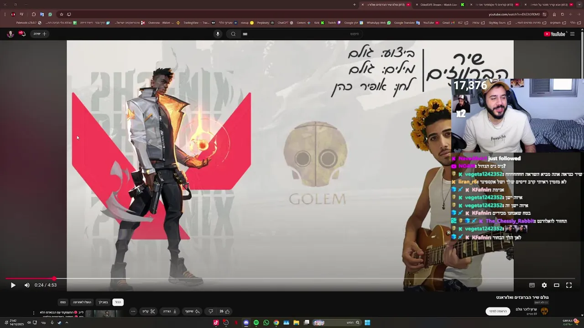This screenshot has height=328, width=584.
Task: Like the video, 26 likes
Action: 224,312
